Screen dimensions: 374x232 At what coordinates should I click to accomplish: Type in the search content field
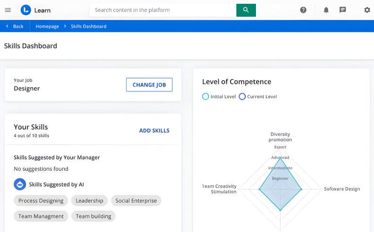click(162, 10)
